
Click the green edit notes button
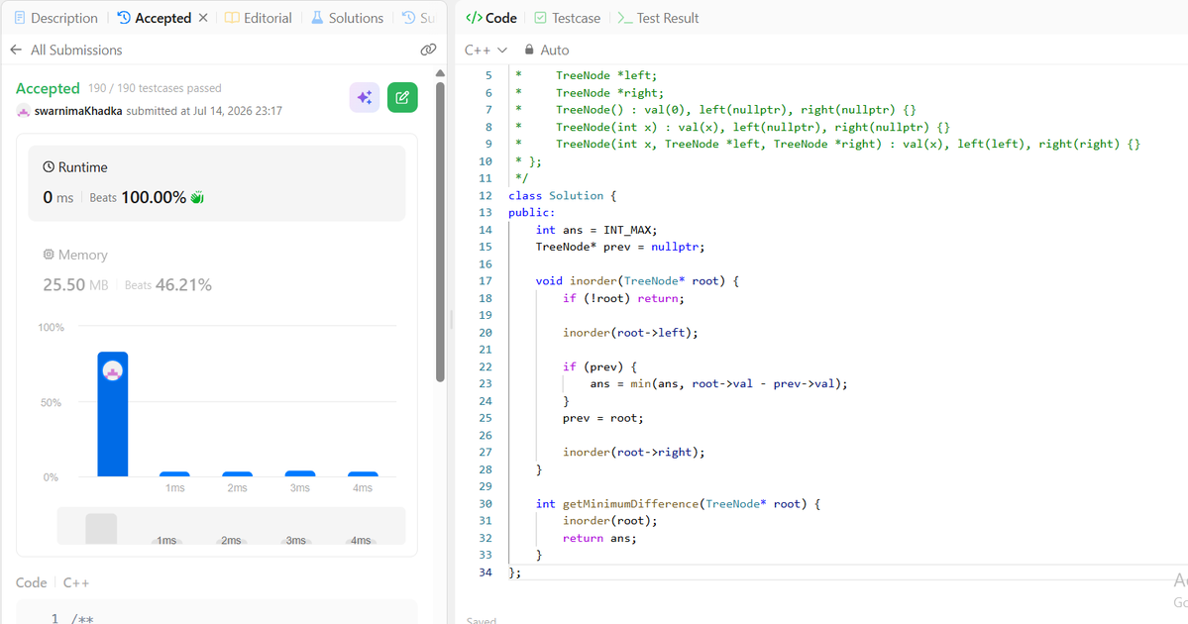click(402, 97)
